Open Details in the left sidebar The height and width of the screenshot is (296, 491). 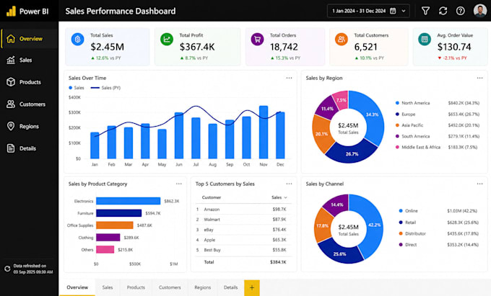coord(29,148)
